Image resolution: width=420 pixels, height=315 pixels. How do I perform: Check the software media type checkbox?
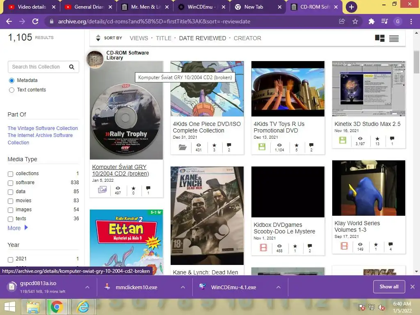click(x=10, y=183)
